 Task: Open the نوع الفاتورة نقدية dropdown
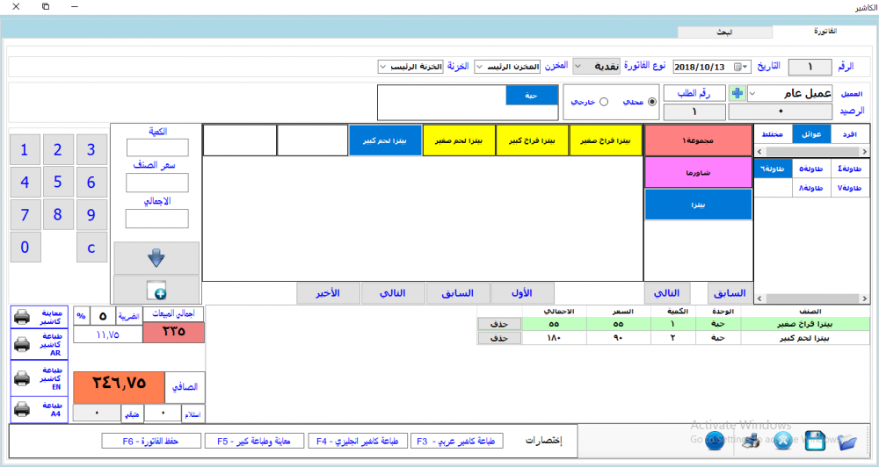point(597,67)
